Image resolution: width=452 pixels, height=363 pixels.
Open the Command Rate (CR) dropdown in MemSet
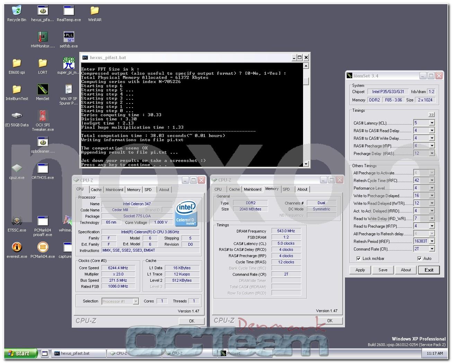coord(432,249)
